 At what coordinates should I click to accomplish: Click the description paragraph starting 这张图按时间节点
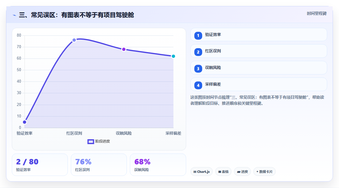(x=257, y=100)
